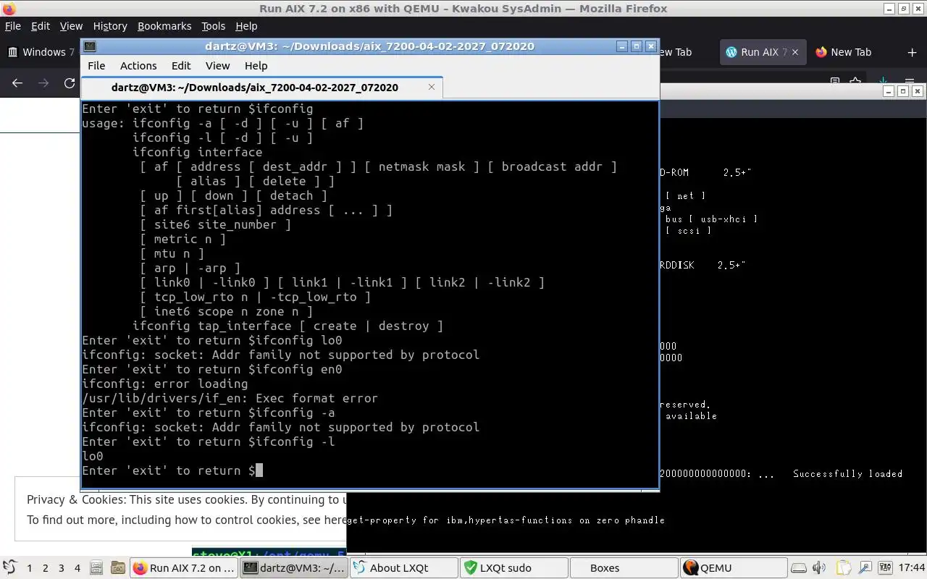Open the terminal View menu

[217, 65]
